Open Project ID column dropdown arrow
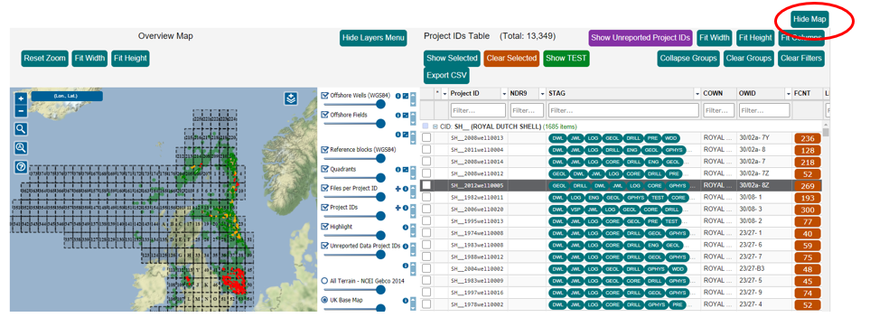The width and height of the screenshot is (870, 336). click(x=504, y=93)
